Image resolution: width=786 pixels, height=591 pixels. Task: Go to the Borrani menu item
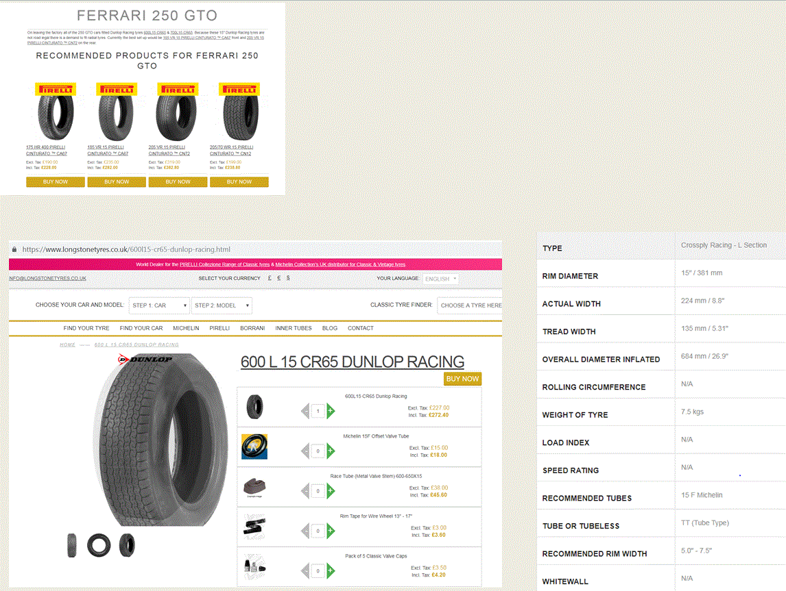coord(252,328)
